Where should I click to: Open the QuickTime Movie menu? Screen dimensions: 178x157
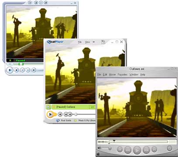112,75
